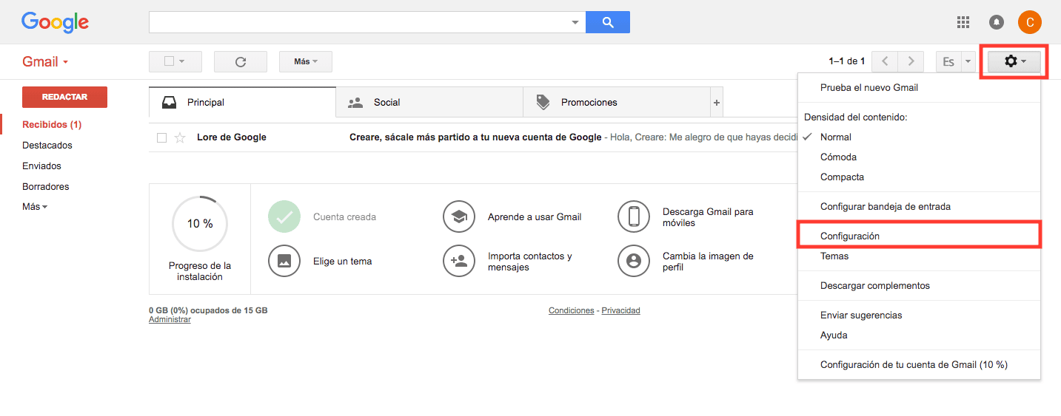Screen dimensions: 1061x416
Task: Click the Elige un tema icon
Action: [284, 261]
